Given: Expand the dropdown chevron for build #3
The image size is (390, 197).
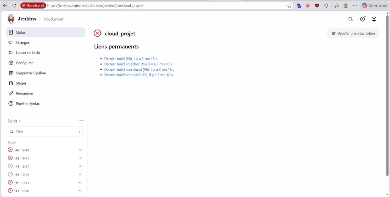Looking at the screenshot, I should coord(80,175).
